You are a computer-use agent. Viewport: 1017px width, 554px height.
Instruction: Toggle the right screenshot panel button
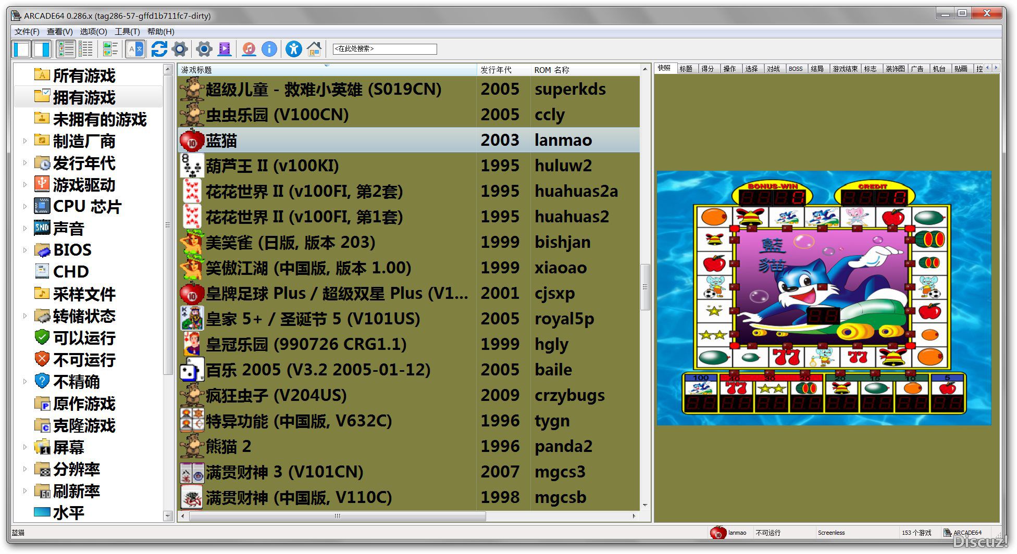tap(42, 49)
